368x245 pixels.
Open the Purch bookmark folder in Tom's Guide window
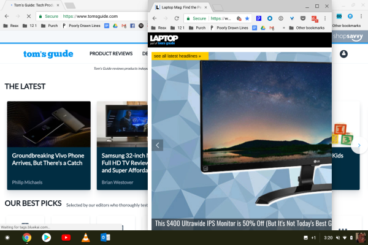click(x=50, y=26)
